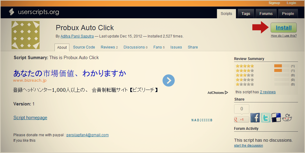Share script on Facebook
The image size is (305, 153).
(x=255, y=118)
